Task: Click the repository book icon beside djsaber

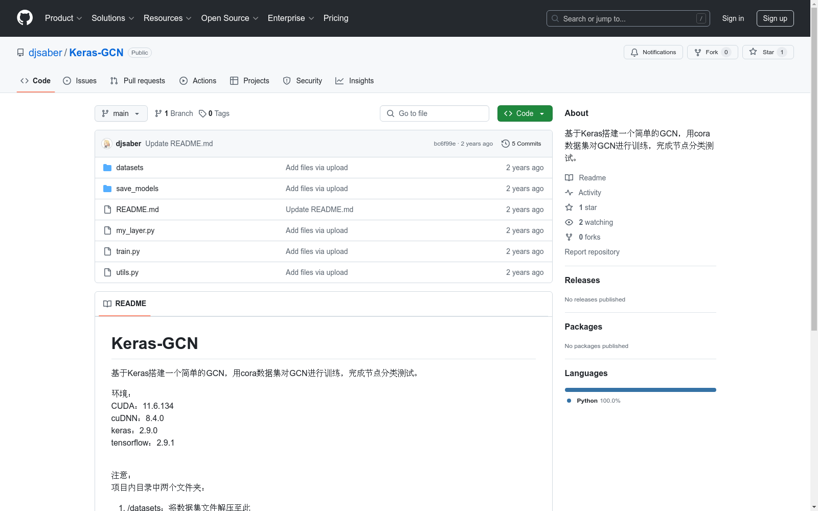Action: pos(20,53)
